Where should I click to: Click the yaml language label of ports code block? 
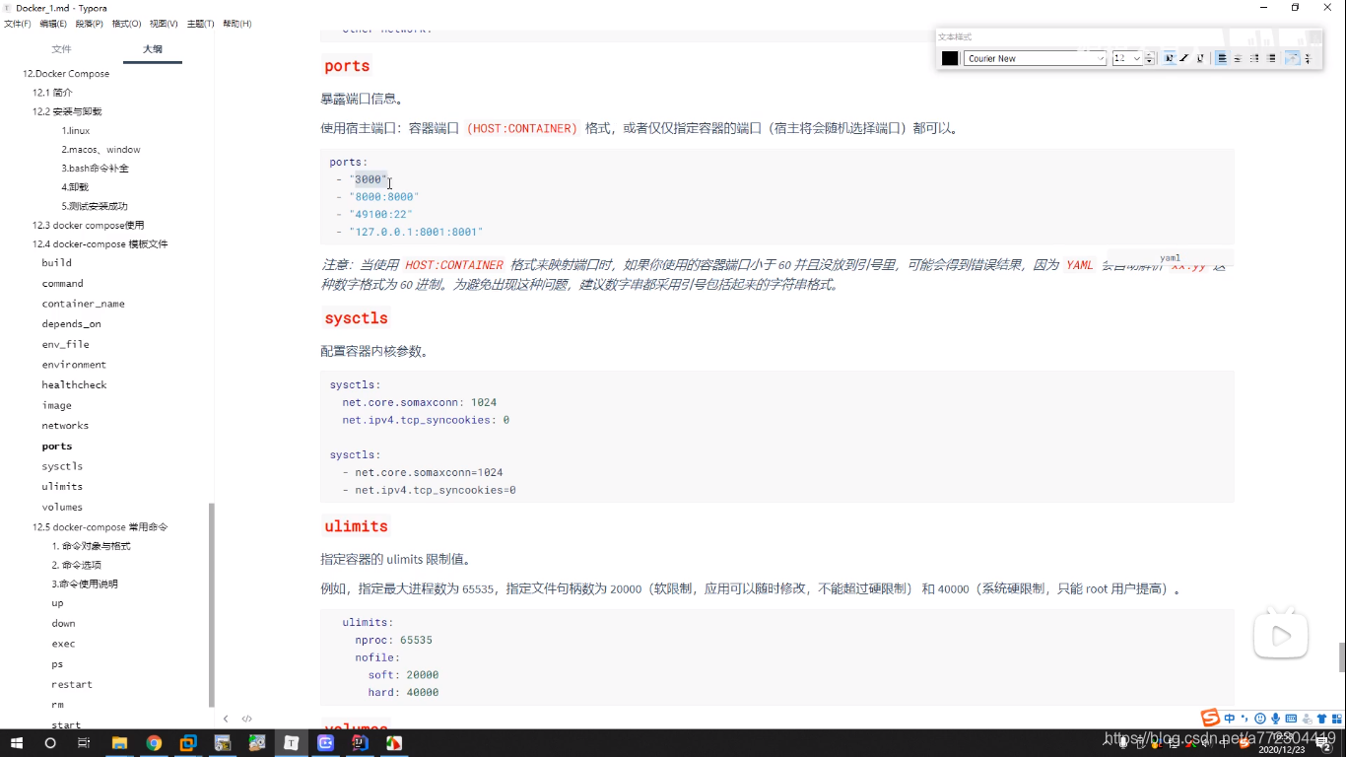(x=1170, y=258)
